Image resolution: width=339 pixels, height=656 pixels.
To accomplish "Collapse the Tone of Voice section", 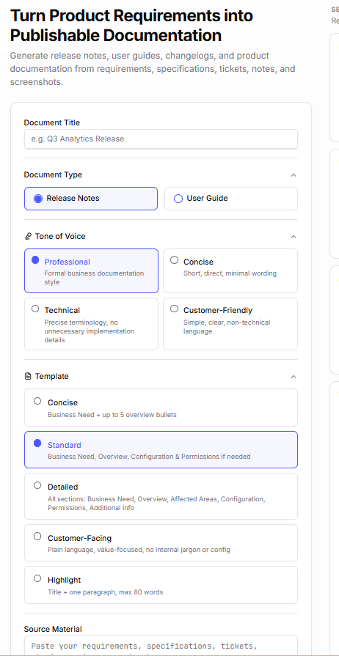I will 294,236.
